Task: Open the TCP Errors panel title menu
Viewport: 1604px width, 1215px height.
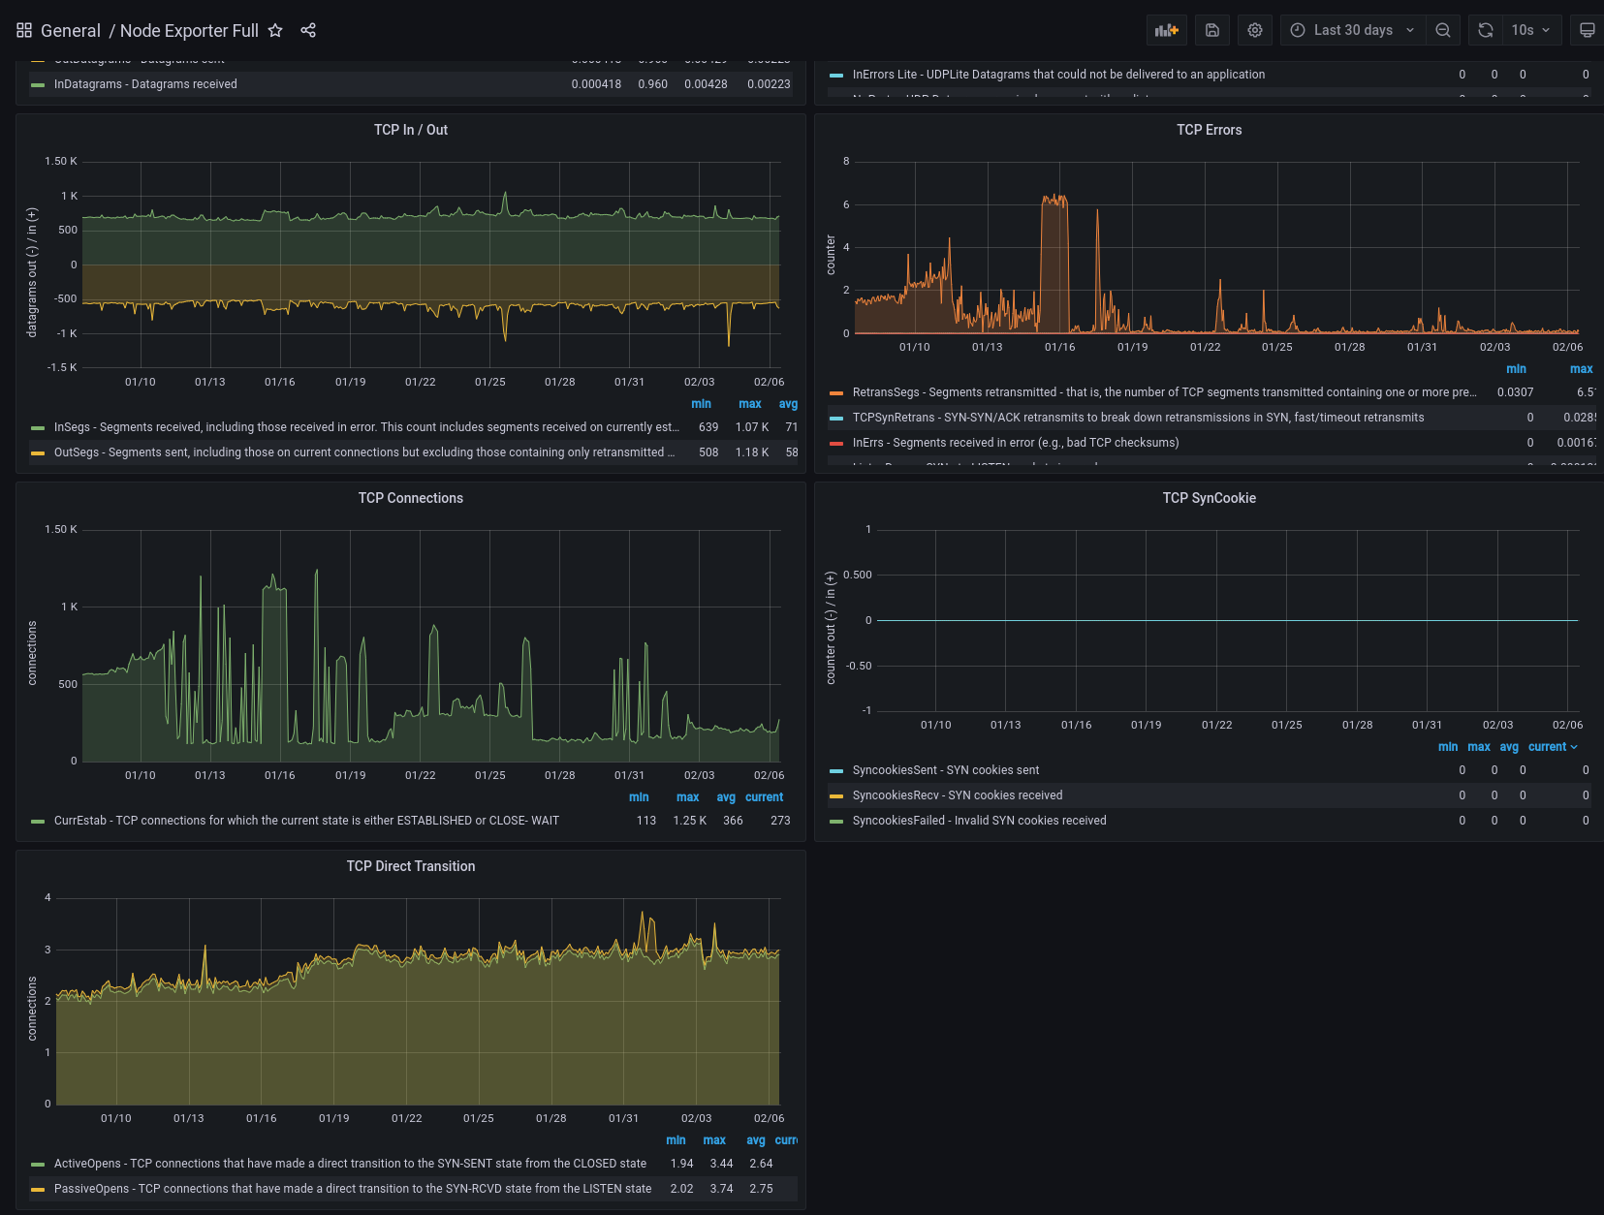Action: tap(1209, 130)
